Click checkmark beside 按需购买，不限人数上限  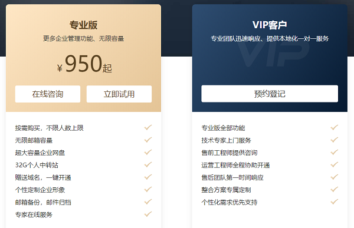148,128
